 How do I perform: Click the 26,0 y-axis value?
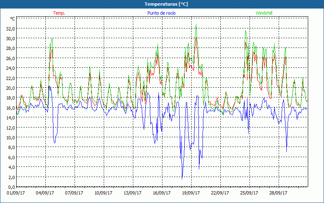point(11,58)
